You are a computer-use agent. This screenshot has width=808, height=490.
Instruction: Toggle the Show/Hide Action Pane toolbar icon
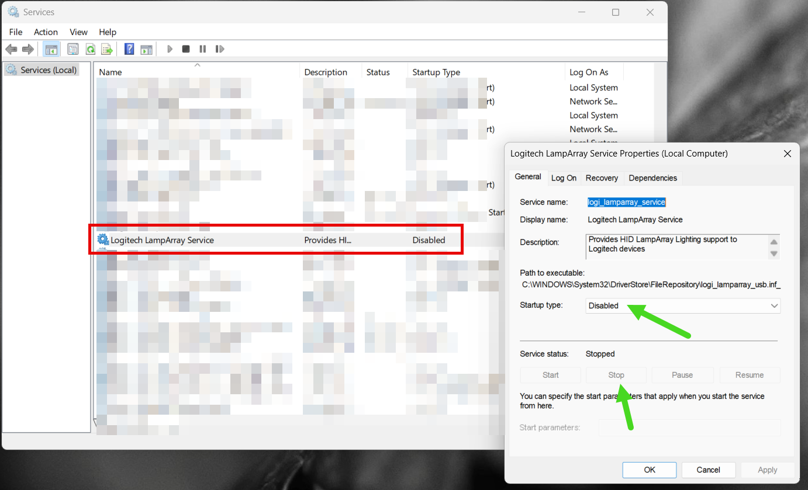146,49
